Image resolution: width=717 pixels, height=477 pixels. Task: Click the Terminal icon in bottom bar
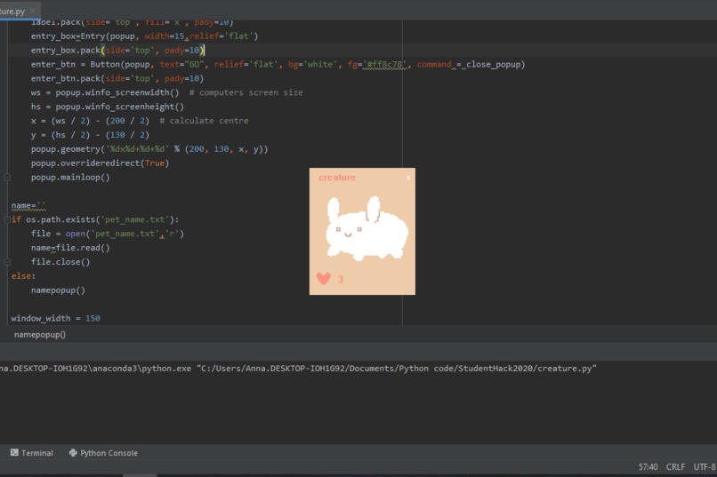(x=14, y=452)
